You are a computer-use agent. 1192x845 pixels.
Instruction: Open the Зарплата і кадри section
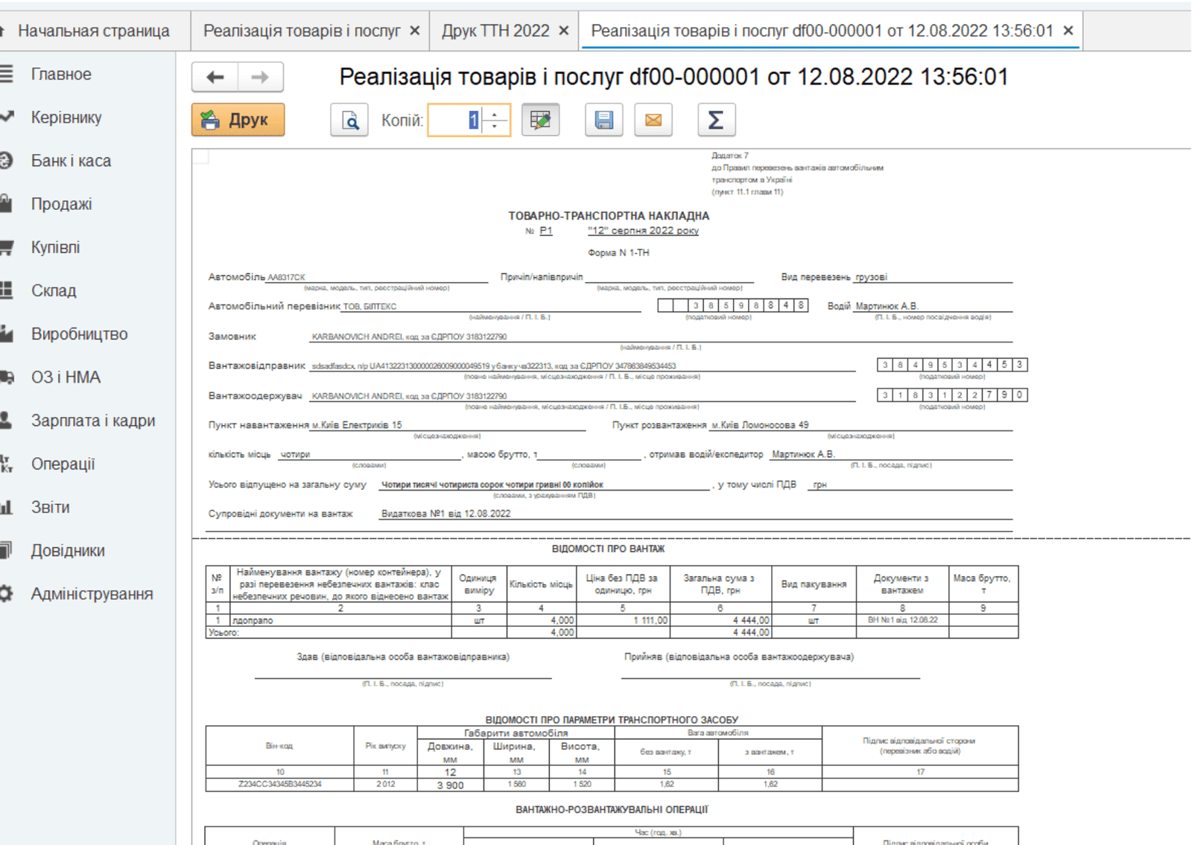point(93,421)
